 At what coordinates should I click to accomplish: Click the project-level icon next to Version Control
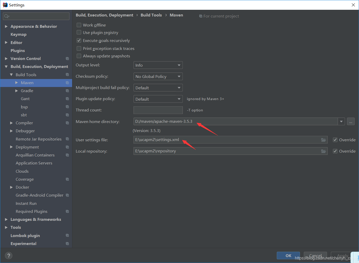coord(67,59)
